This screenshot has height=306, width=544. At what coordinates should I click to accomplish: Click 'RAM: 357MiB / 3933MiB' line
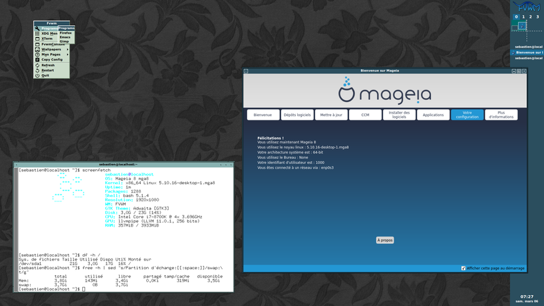pyautogui.click(x=132, y=226)
